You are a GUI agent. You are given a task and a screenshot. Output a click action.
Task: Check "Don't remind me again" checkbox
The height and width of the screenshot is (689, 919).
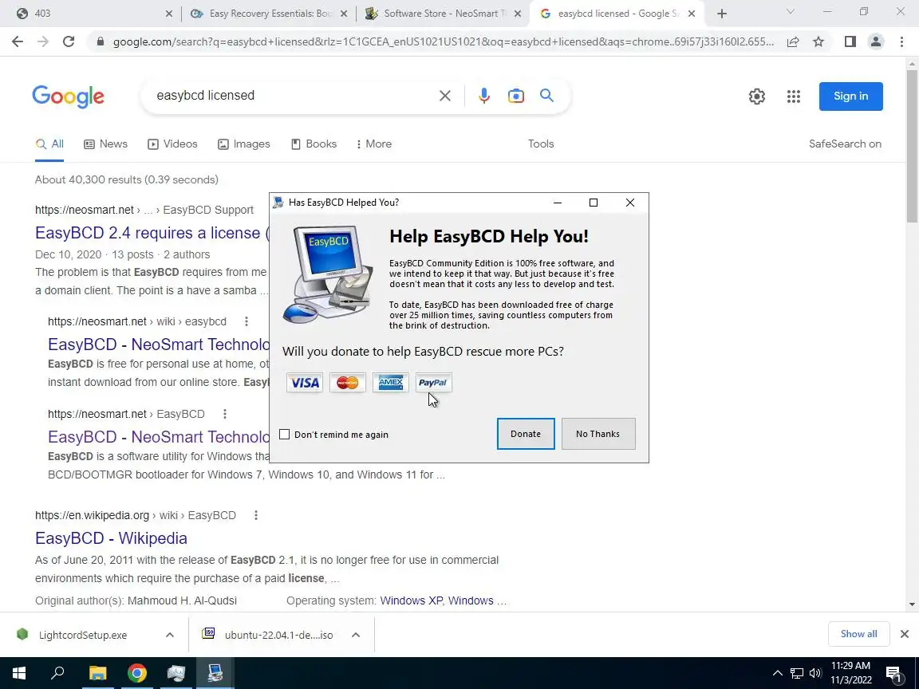[x=284, y=434]
